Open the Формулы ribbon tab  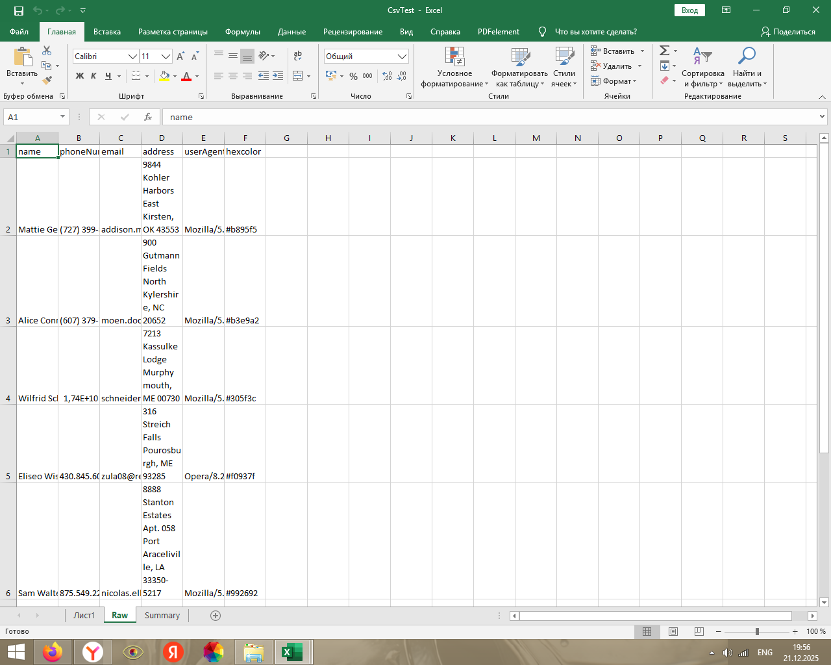[x=242, y=32]
